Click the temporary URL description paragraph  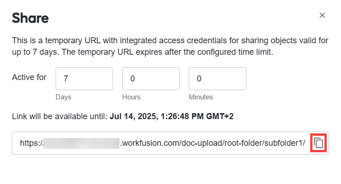click(170, 46)
